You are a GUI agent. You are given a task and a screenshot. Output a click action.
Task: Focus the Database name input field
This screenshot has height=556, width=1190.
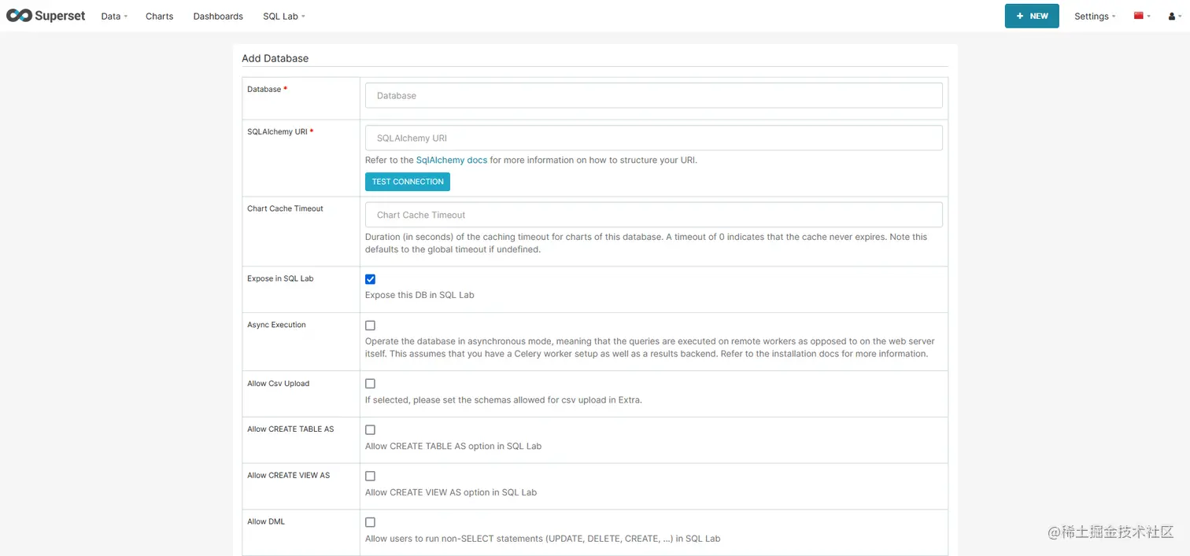coord(654,95)
